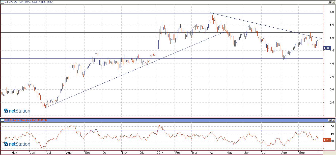Viewport: 336px width, 155px height.
Task: Click the 43,15 RSI value label
Action: pos(327,140)
